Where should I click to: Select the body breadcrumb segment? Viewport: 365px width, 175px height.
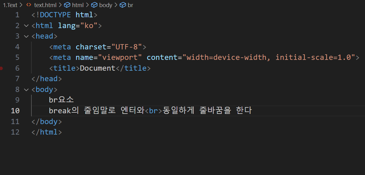click(x=106, y=5)
